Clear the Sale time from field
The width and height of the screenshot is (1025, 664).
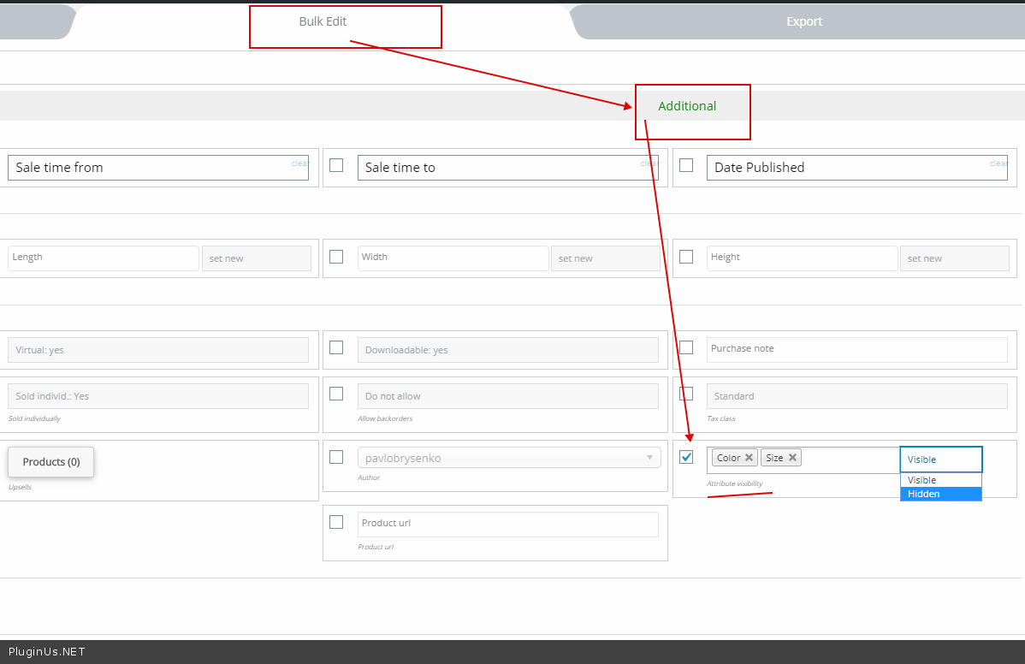300,163
